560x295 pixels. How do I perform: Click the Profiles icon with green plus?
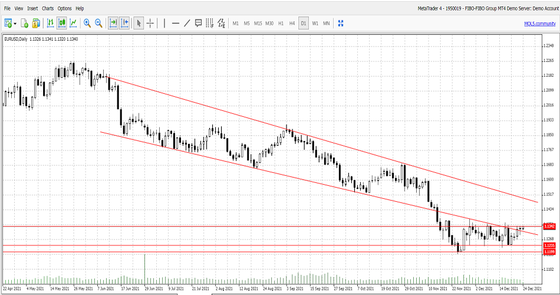coord(24,23)
